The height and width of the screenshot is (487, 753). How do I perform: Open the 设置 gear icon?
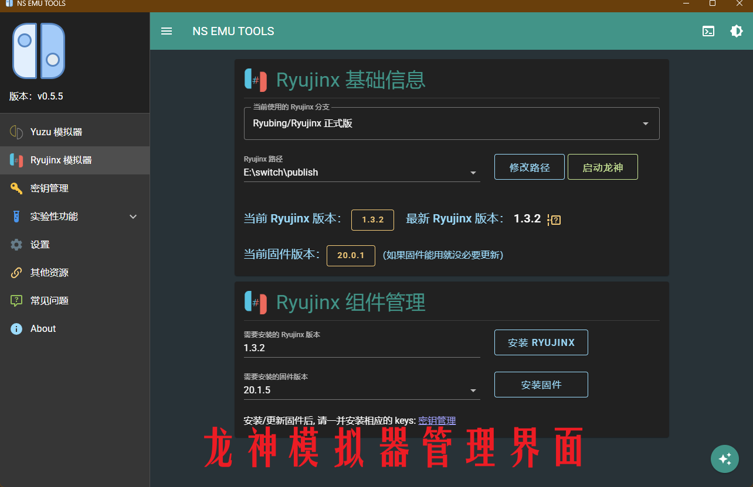16,244
